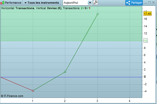Click the share icon on Partager
The width and height of the screenshot is (157, 104).
(128, 3)
